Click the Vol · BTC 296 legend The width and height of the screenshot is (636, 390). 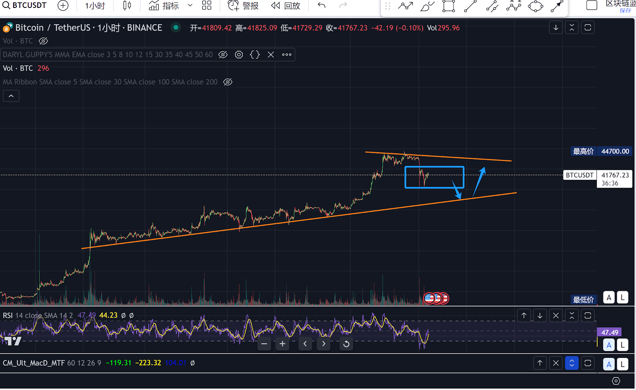[x=26, y=68]
